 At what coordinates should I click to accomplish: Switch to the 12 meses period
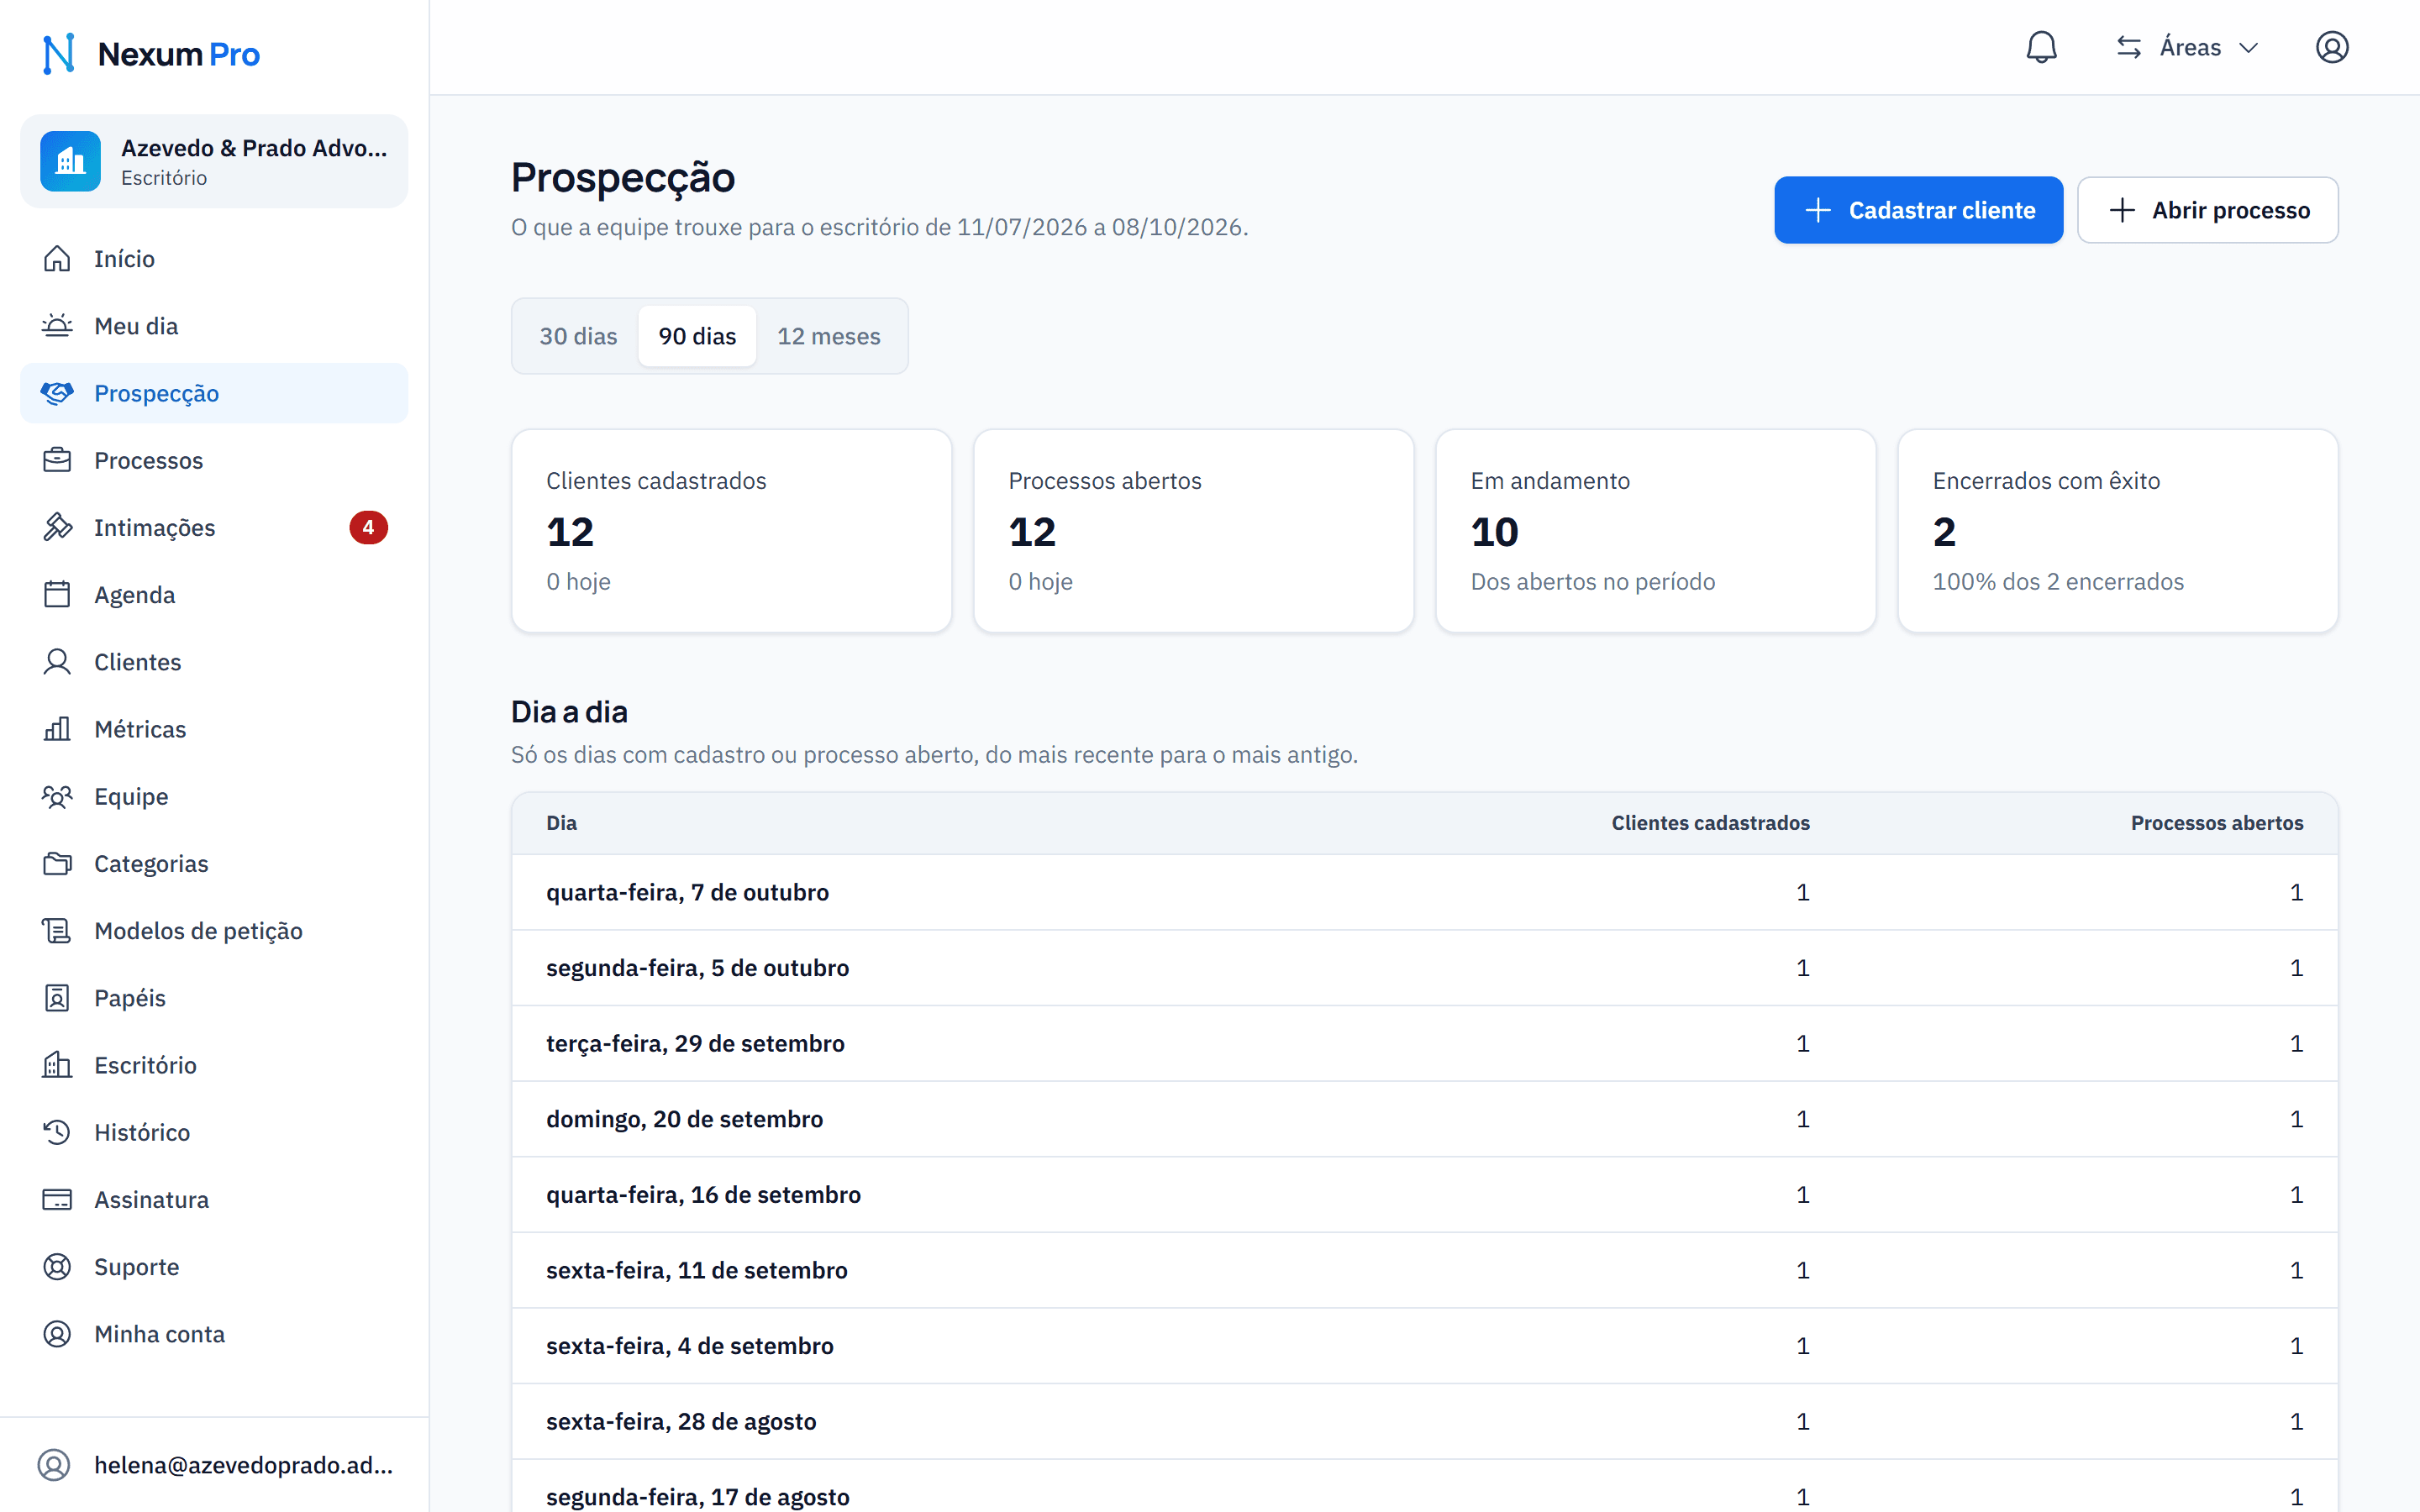pyautogui.click(x=829, y=336)
